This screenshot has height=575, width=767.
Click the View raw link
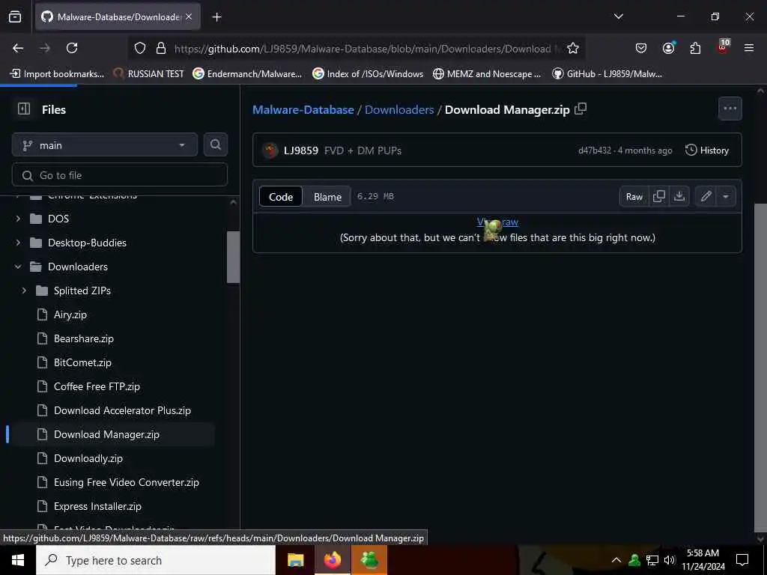[x=497, y=222]
